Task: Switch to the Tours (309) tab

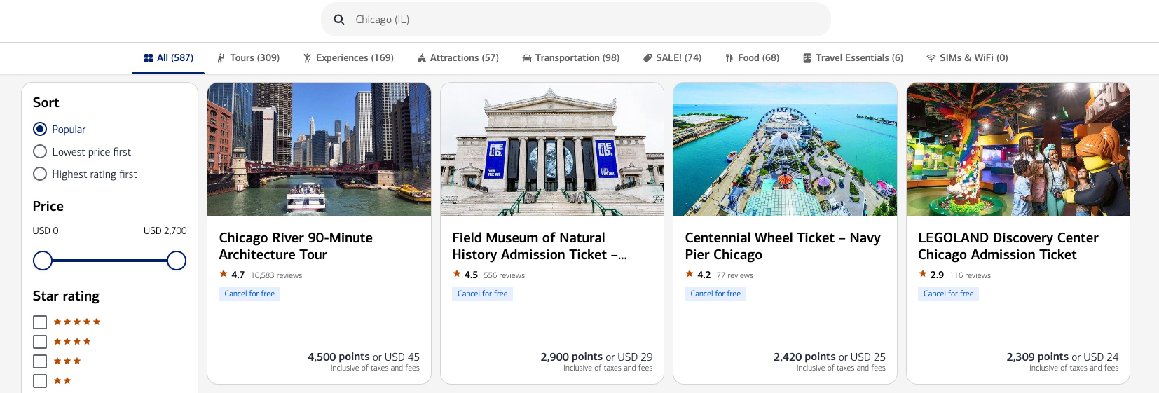Action: click(248, 58)
